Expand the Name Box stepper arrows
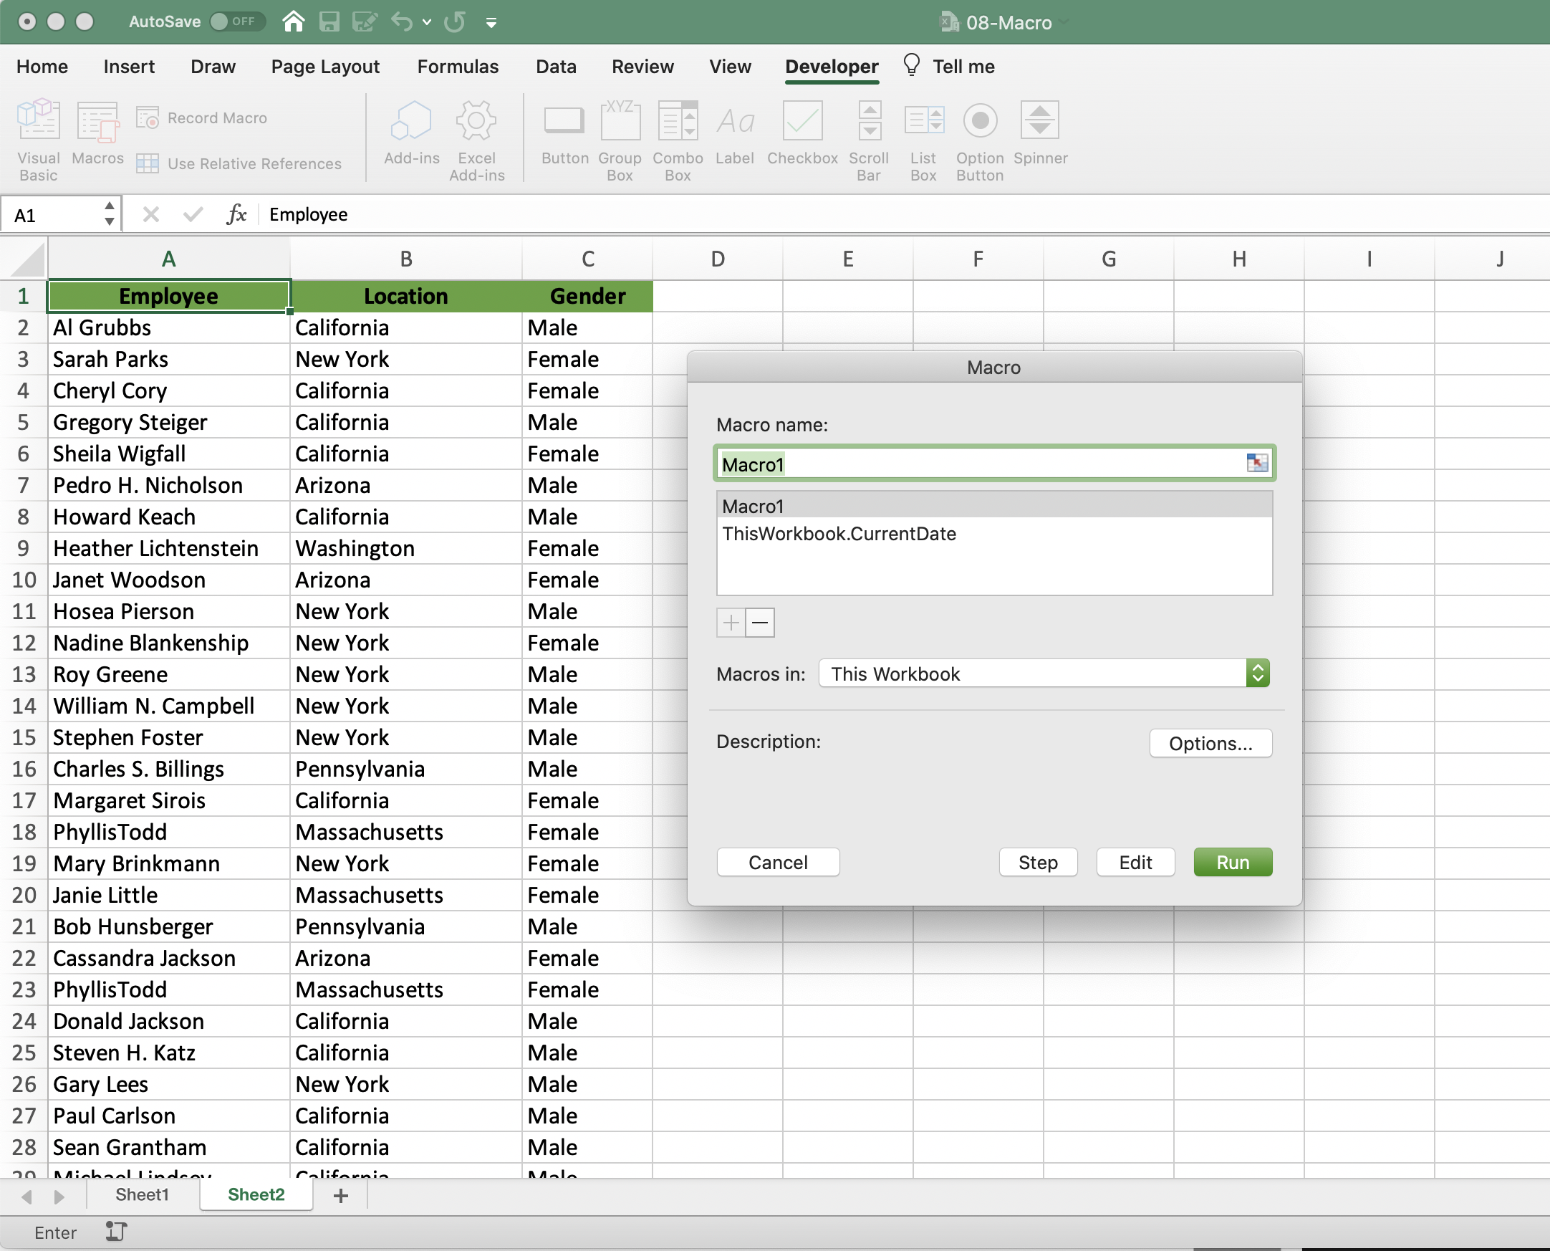 click(110, 214)
